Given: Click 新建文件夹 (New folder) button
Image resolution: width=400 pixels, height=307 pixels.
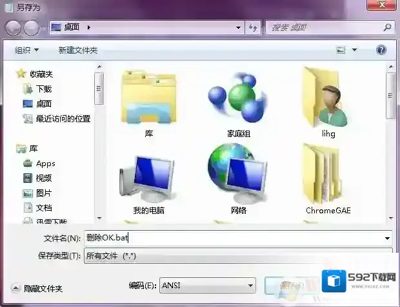Looking at the screenshot, I should (x=77, y=50).
